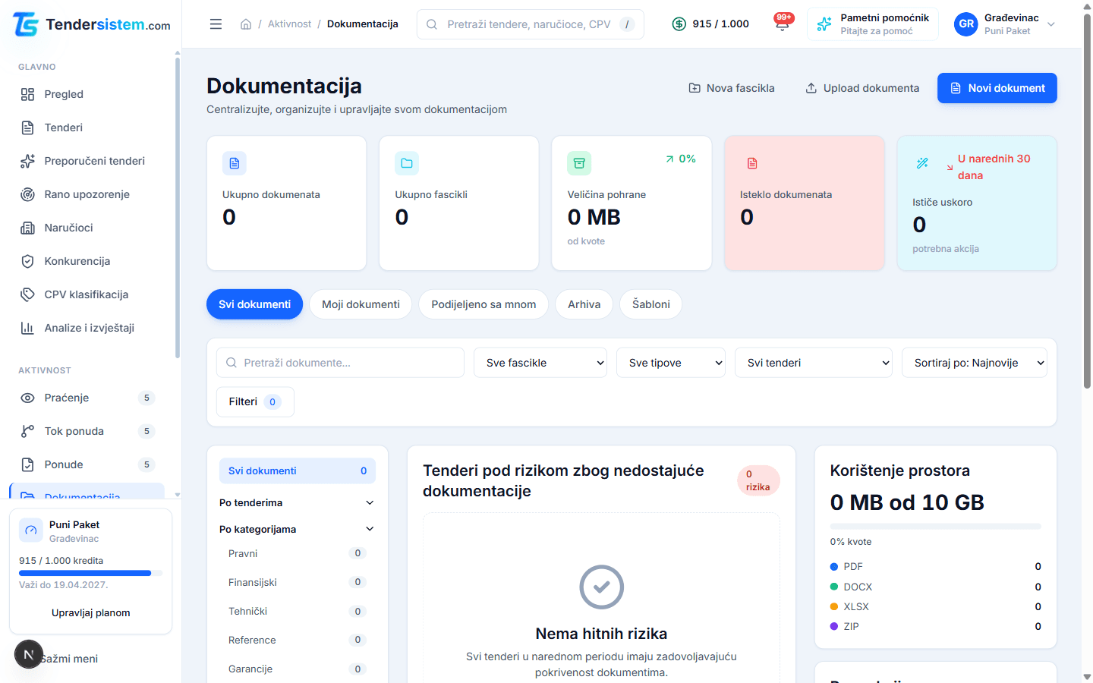Open Konkurencija in the sidebar
Viewport: 1093px width, 683px height.
click(90, 261)
